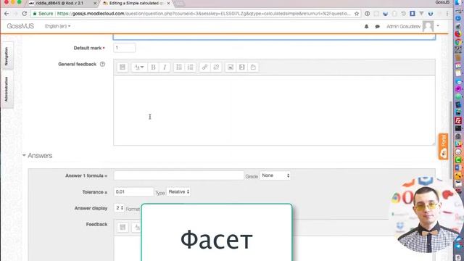
Task: Open the English (en) language menu
Action: pos(58,26)
